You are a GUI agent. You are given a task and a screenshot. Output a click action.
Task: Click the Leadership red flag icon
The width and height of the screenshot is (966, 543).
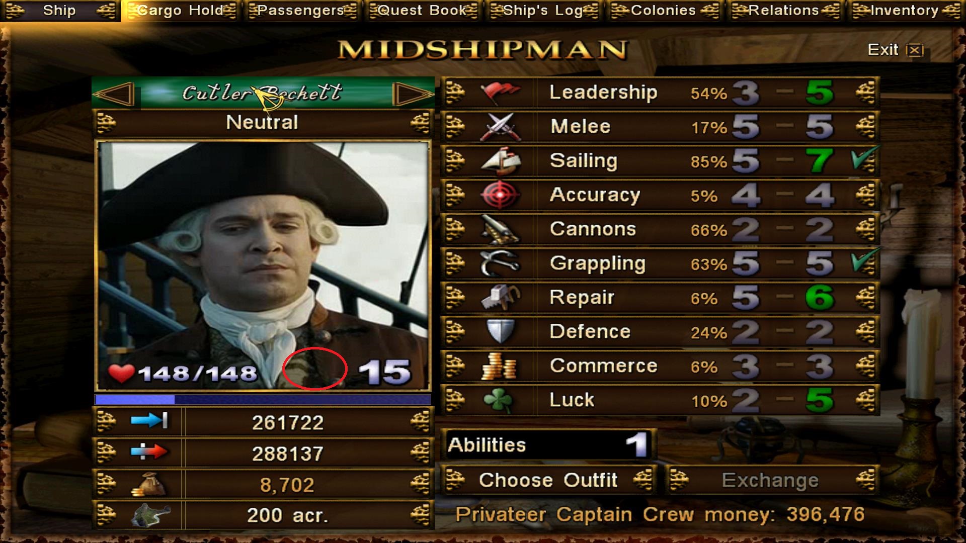point(500,93)
